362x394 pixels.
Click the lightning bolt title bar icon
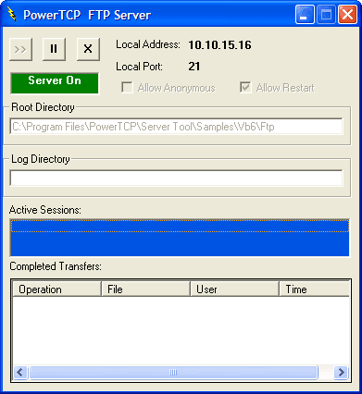click(x=12, y=14)
